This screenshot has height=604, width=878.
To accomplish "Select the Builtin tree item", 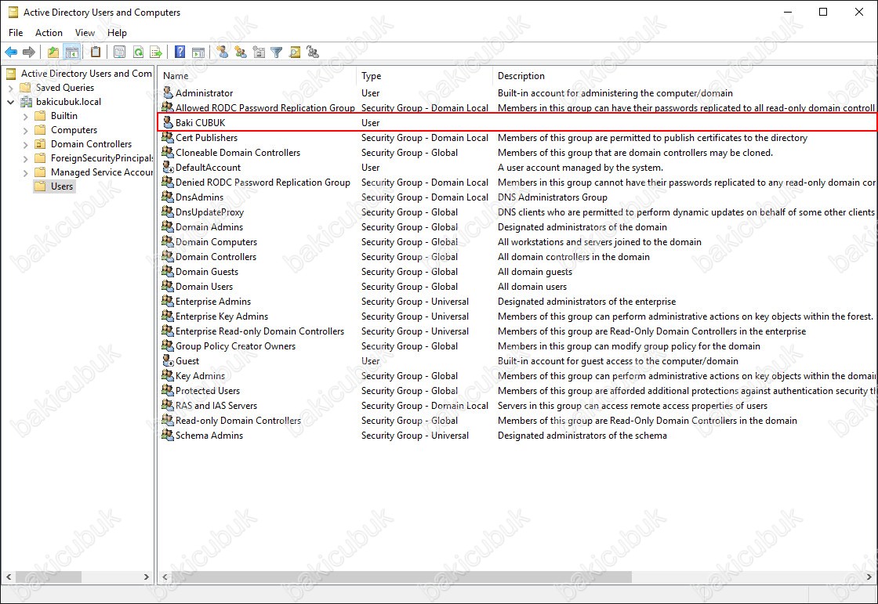I will 63,116.
